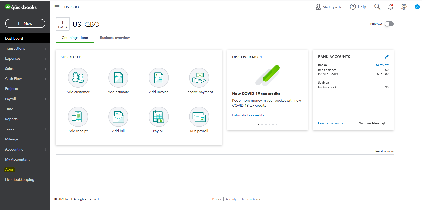
Task: Expand the Accounting submenu chevron
Action: pyautogui.click(x=46, y=149)
